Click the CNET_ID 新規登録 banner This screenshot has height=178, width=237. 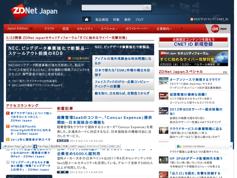(193, 42)
